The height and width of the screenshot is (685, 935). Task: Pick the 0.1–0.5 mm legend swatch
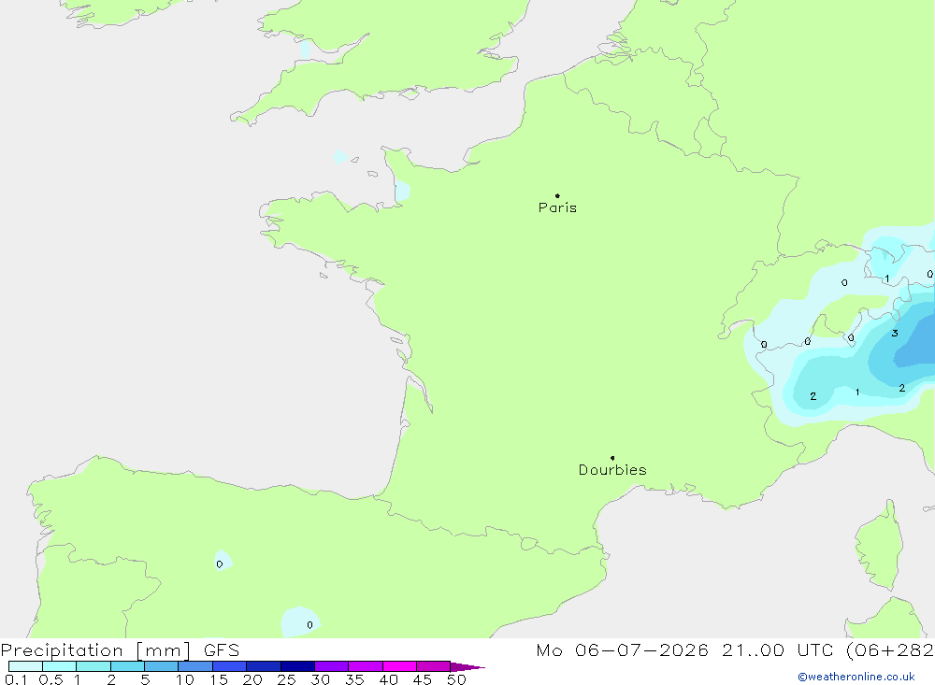[25, 666]
